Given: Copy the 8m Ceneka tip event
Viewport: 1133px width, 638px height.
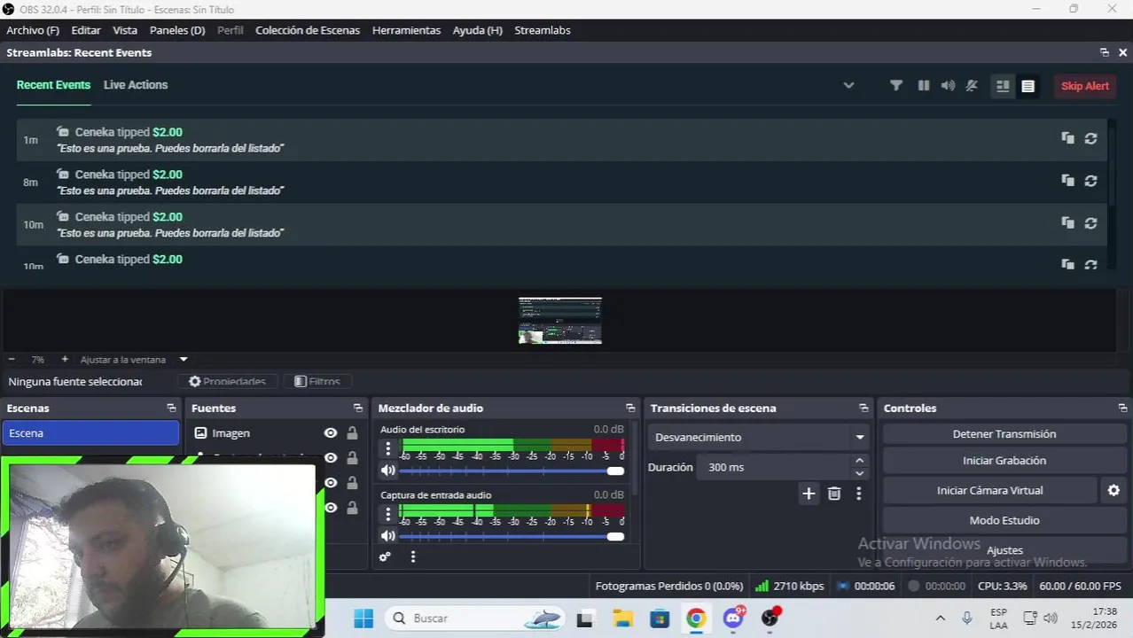Looking at the screenshot, I should click(x=1067, y=181).
